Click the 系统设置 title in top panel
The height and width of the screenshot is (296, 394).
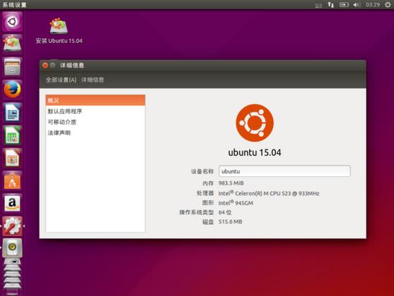[14, 4]
